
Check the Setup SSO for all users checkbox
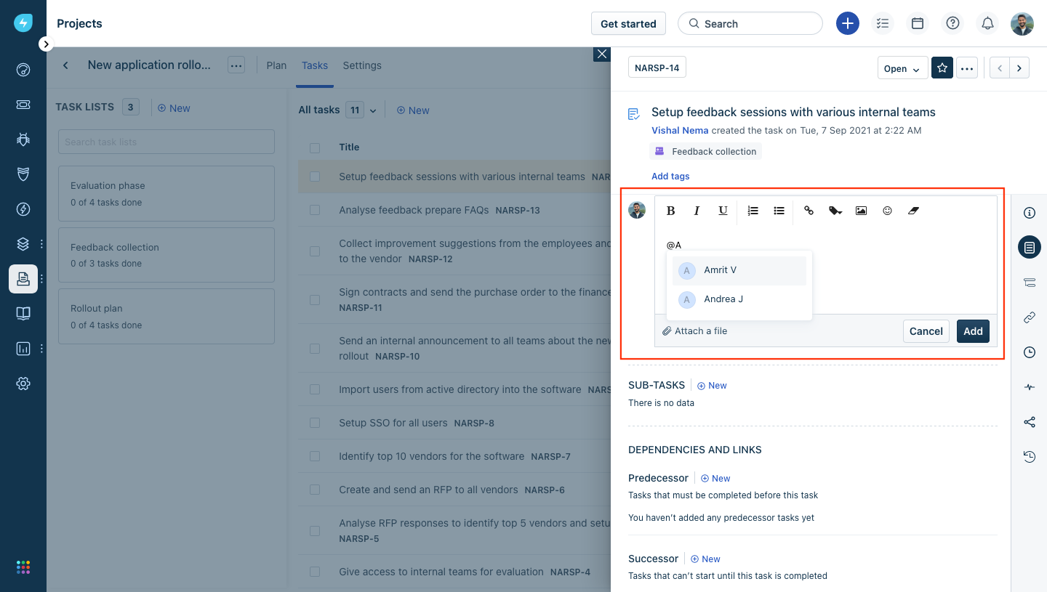(315, 423)
